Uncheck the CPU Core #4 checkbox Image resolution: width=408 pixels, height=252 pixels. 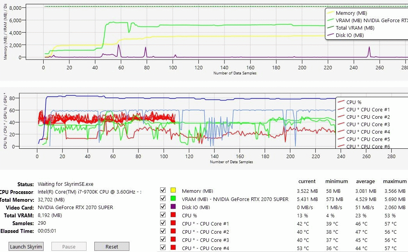(163, 248)
